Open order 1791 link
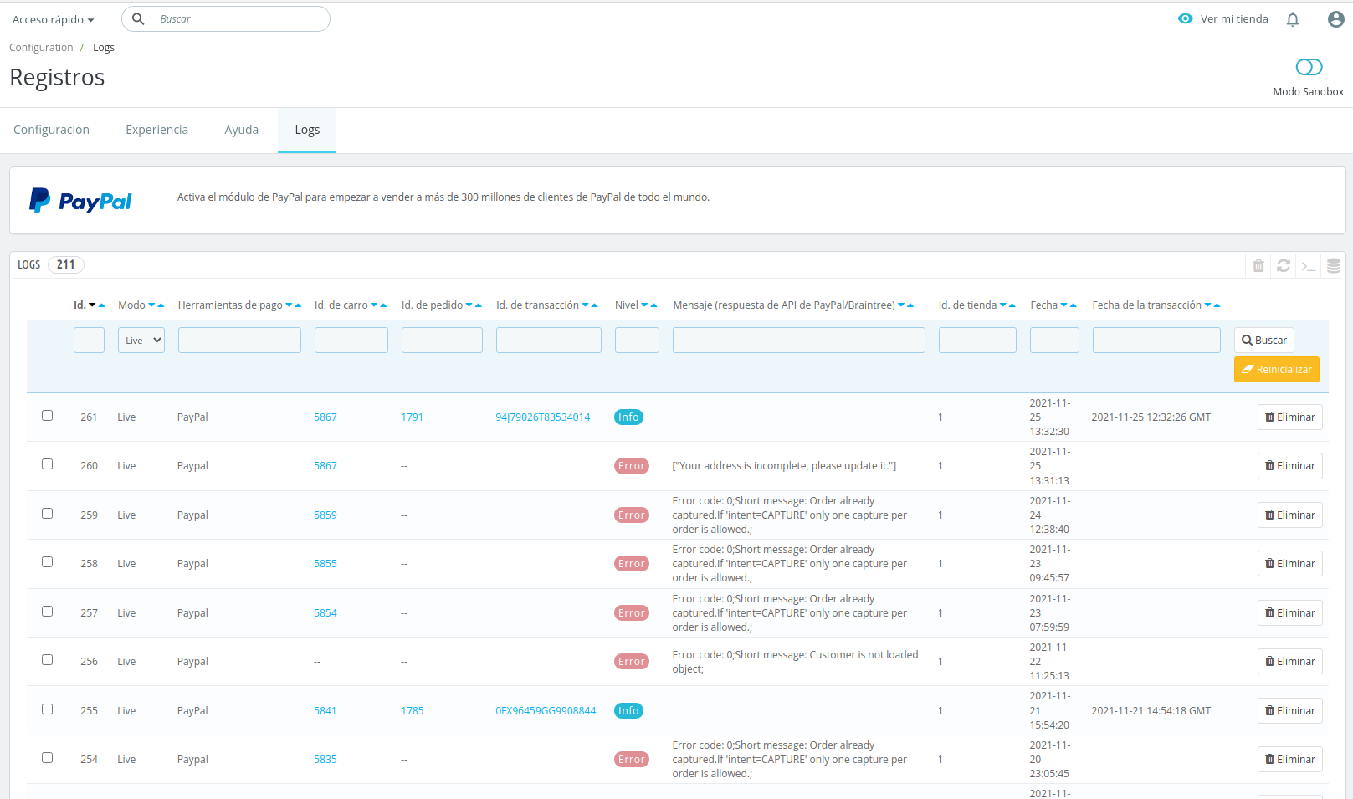The height and width of the screenshot is (799, 1353). tap(412, 417)
